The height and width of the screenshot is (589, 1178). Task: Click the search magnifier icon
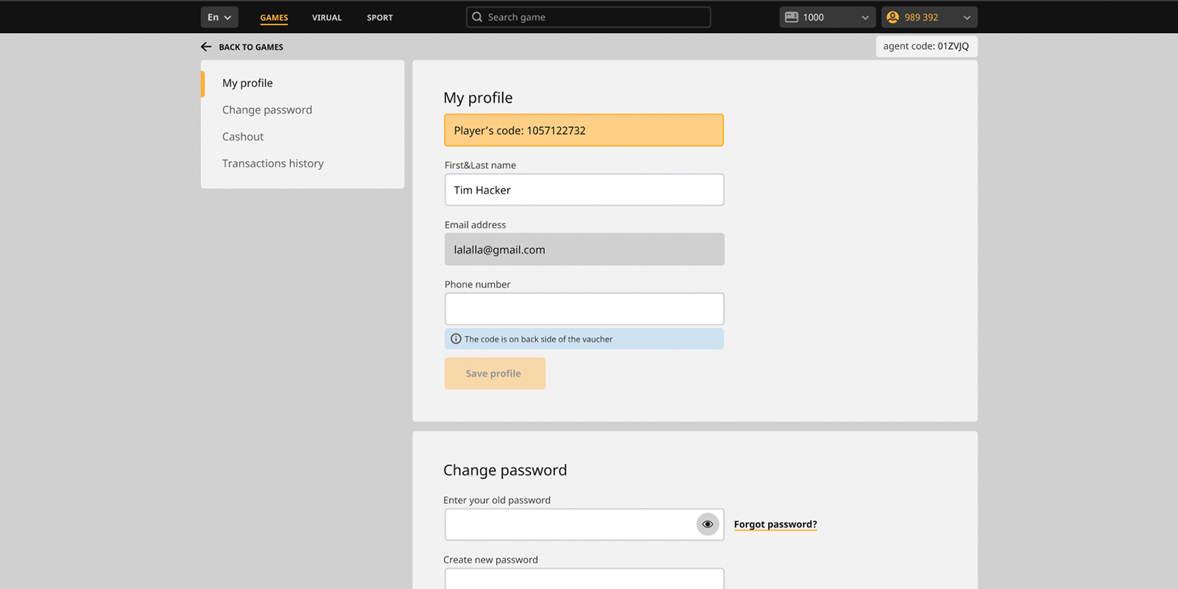coord(477,17)
